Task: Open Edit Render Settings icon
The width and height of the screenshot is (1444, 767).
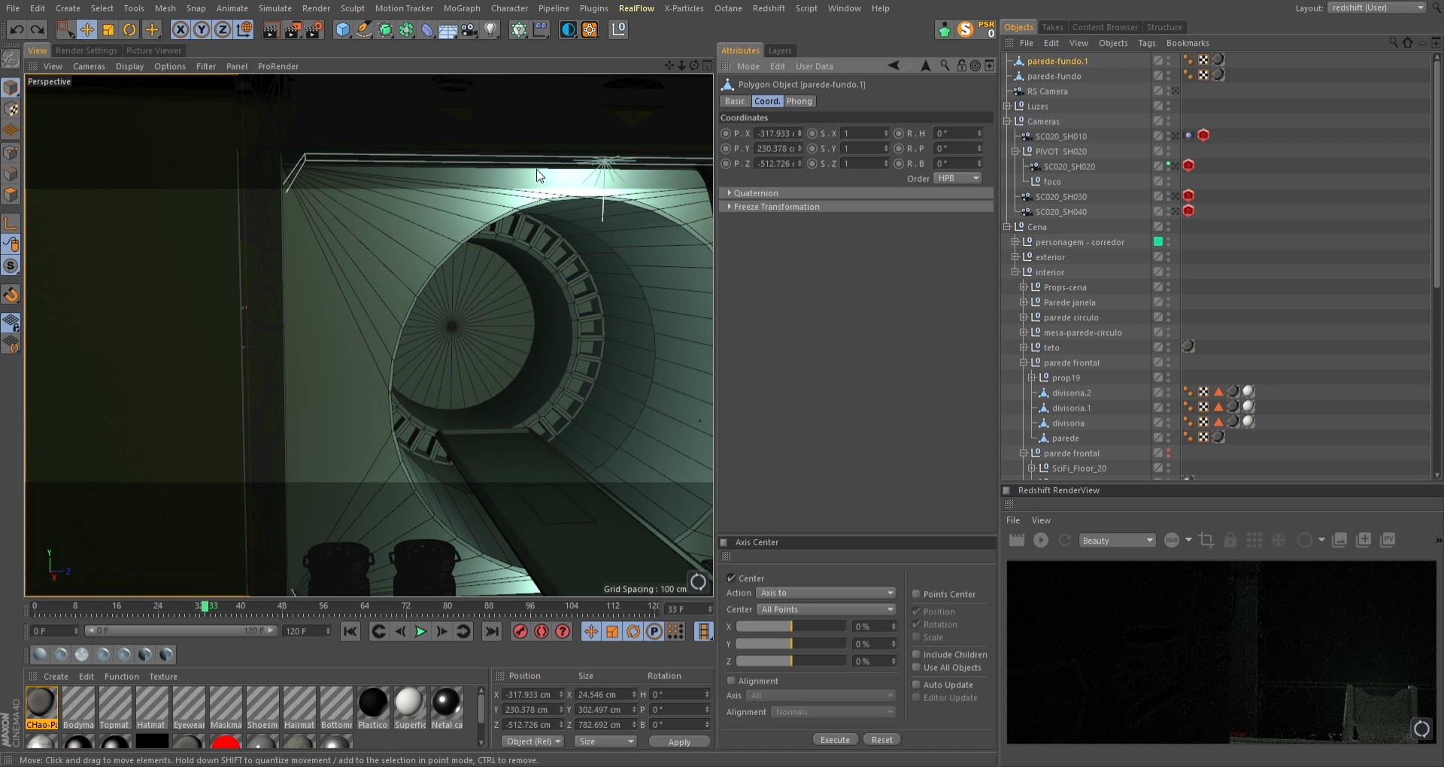Action: 314,29
